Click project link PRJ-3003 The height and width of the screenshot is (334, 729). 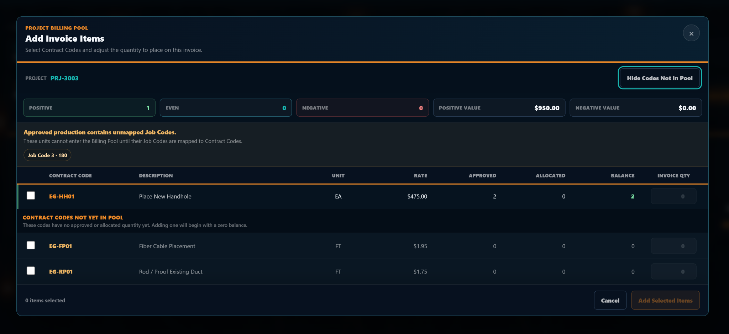coord(64,78)
